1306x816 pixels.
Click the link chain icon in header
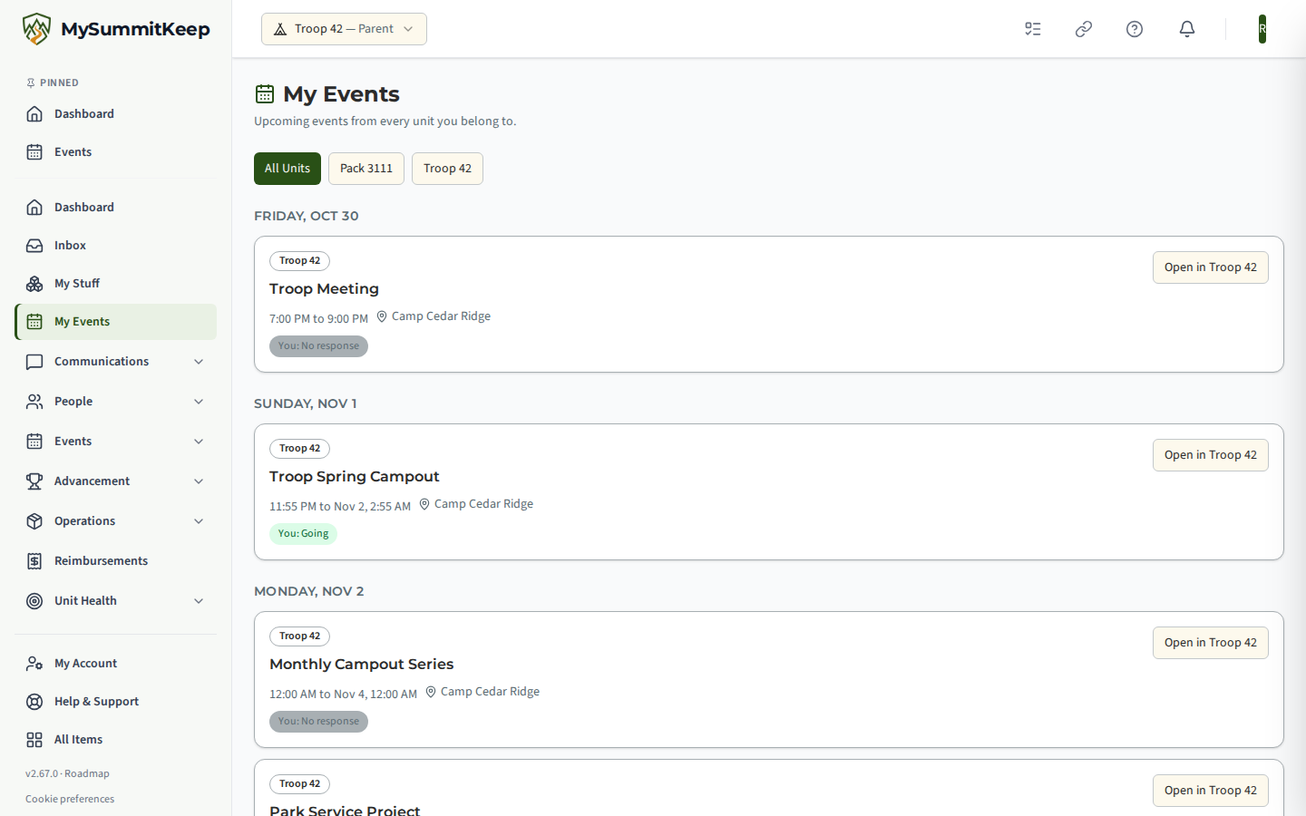coord(1084,29)
